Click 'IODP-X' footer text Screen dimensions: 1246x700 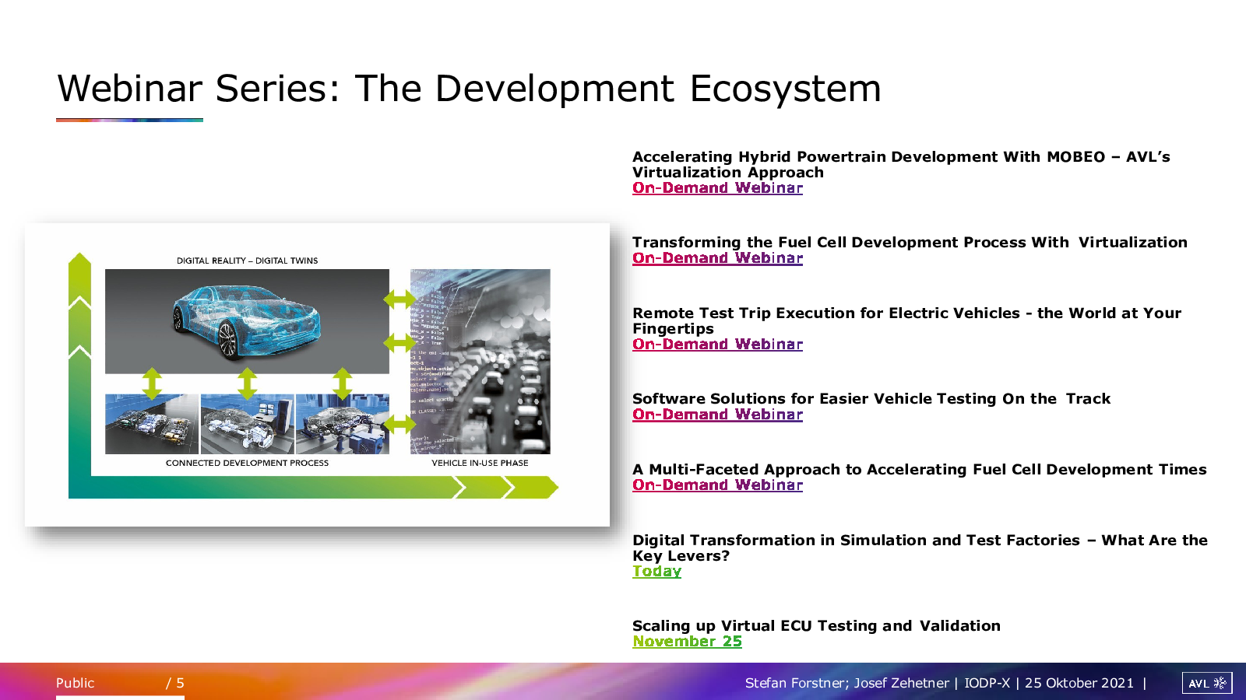pyautogui.click(x=987, y=683)
